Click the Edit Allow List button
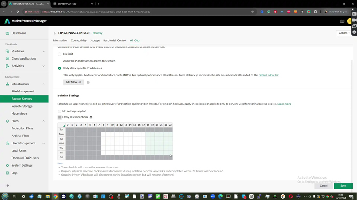357x200 pixels. (74, 82)
